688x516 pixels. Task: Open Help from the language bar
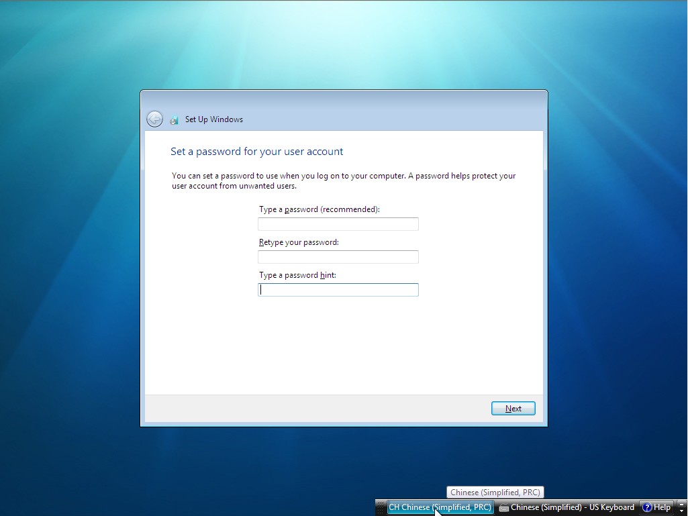point(656,507)
